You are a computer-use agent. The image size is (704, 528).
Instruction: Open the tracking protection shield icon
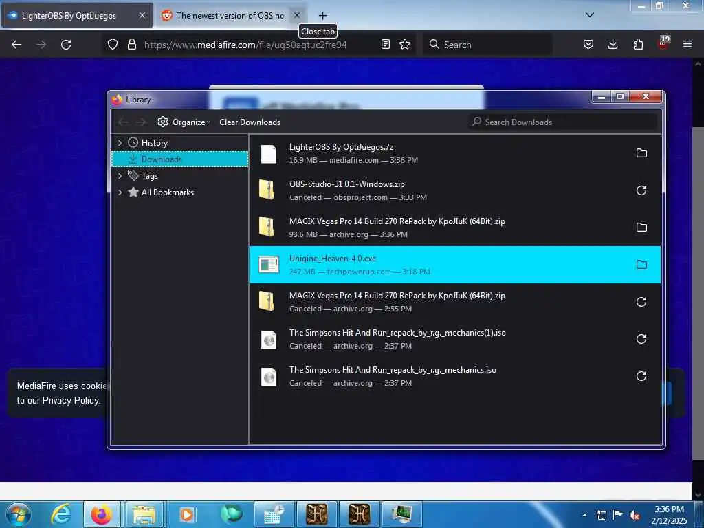pyautogui.click(x=113, y=45)
